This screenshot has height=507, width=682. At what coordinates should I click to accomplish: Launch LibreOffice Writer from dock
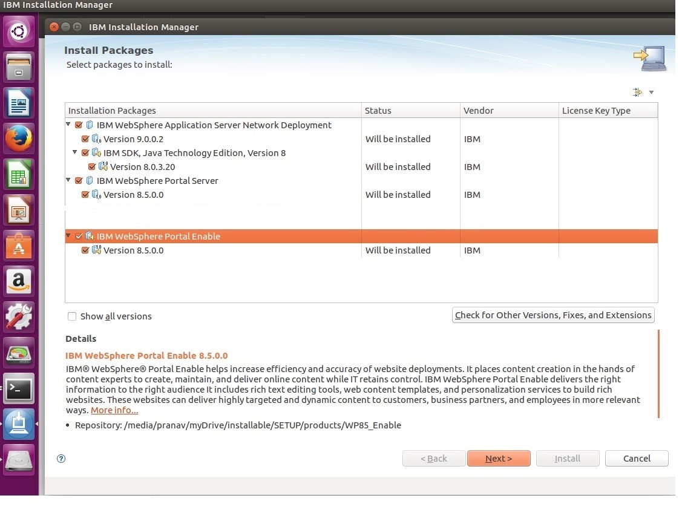pyautogui.click(x=19, y=103)
